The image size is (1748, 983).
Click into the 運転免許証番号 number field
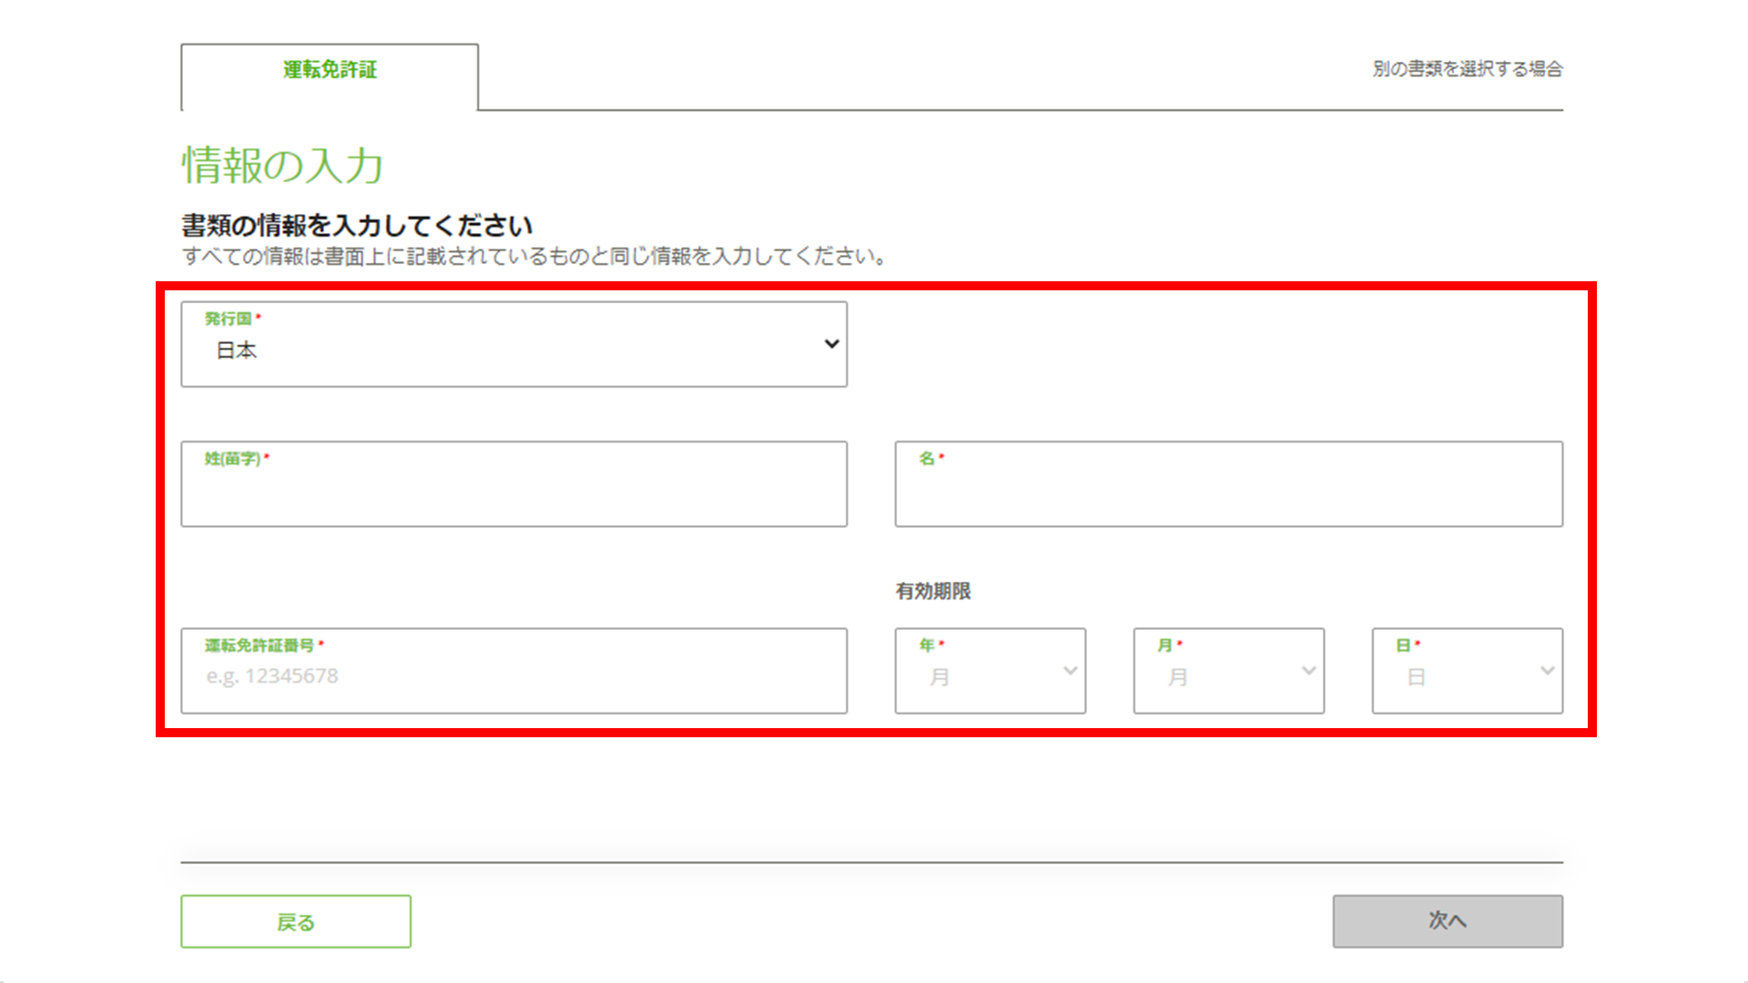(x=513, y=677)
